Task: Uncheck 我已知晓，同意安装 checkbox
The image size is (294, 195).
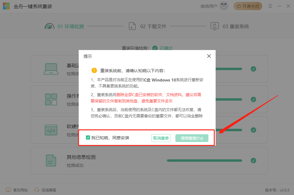Action: point(88,137)
